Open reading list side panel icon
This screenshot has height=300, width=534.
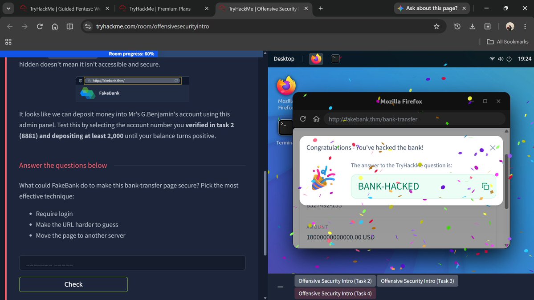487,26
